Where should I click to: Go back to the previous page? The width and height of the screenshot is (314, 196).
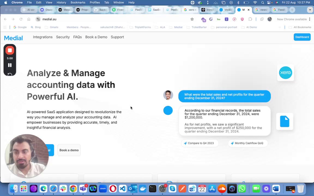click(5, 19)
